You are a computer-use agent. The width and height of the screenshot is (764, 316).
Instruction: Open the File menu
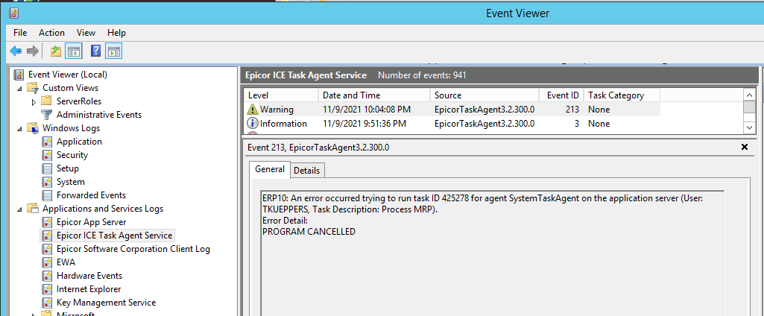[20, 33]
